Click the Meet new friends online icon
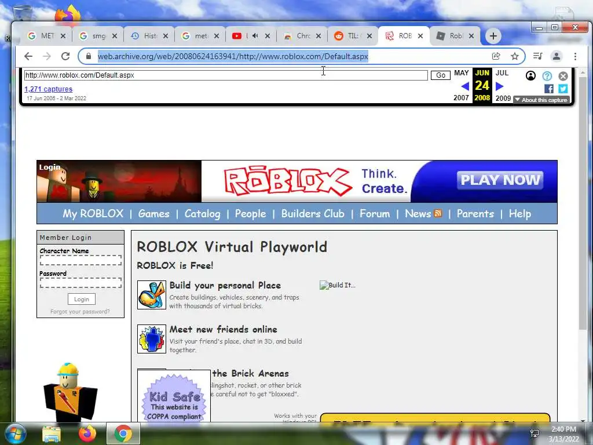The width and height of the screenshot is (593, 445). pyautogui.click(x=152, y=338)
